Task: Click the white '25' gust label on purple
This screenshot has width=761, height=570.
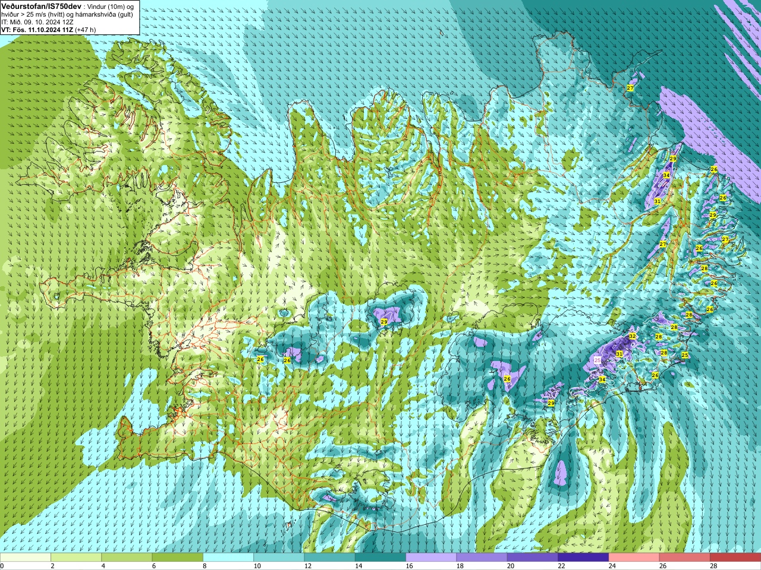Action: click(x=598, y=360)
